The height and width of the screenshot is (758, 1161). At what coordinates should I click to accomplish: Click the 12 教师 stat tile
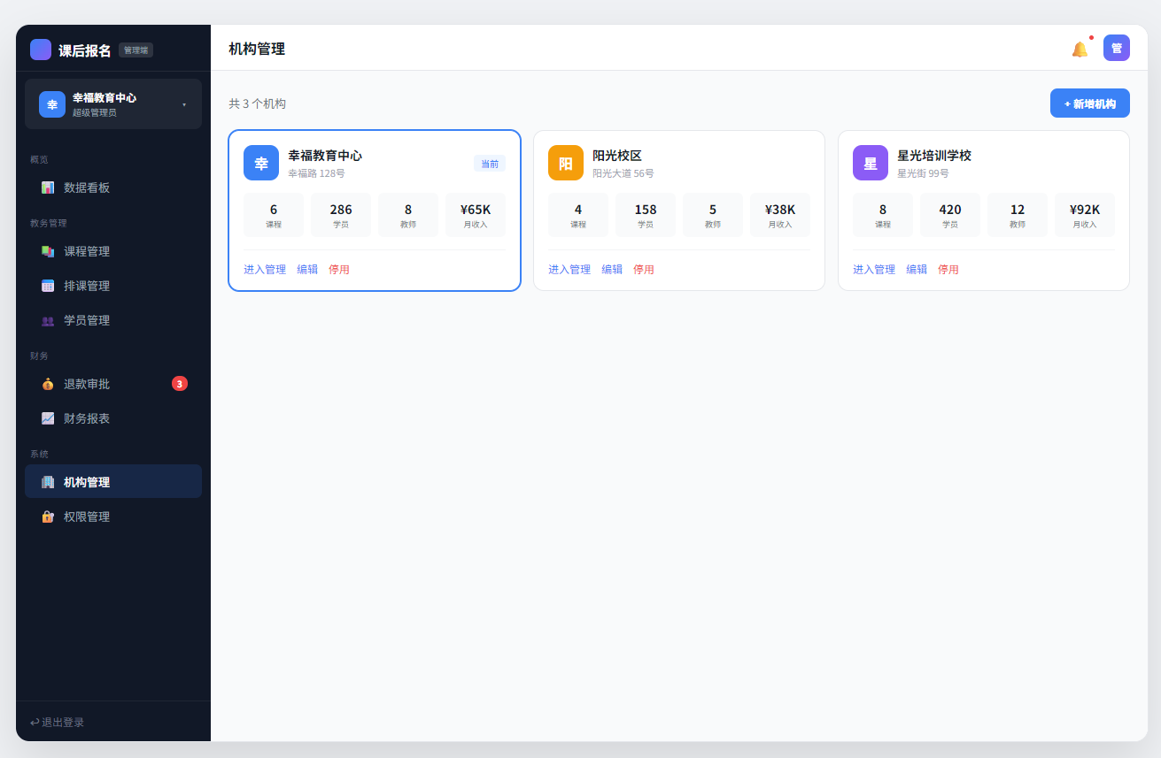click(x=1018, y=215)
